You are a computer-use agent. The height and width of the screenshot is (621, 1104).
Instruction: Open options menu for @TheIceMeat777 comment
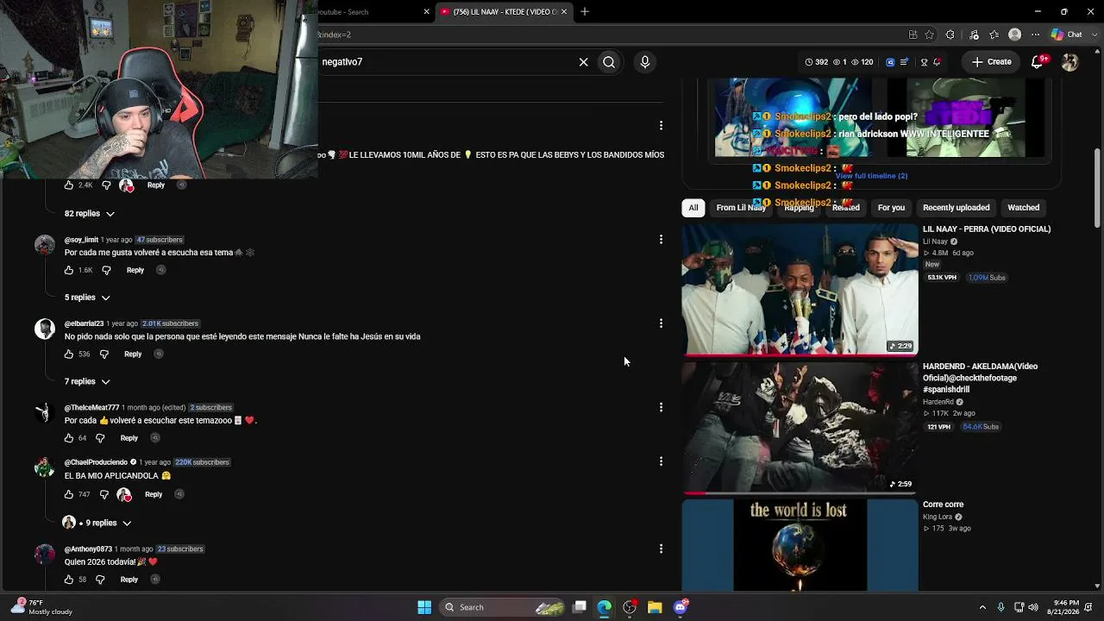(x=661, y=407)
